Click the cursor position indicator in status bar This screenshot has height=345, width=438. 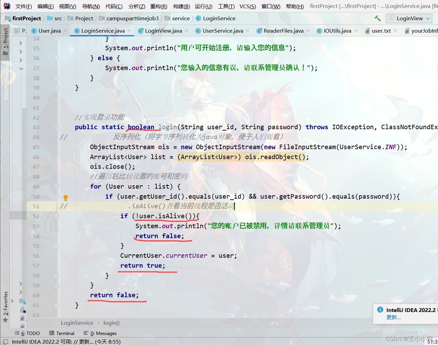[x=432, y=342]
